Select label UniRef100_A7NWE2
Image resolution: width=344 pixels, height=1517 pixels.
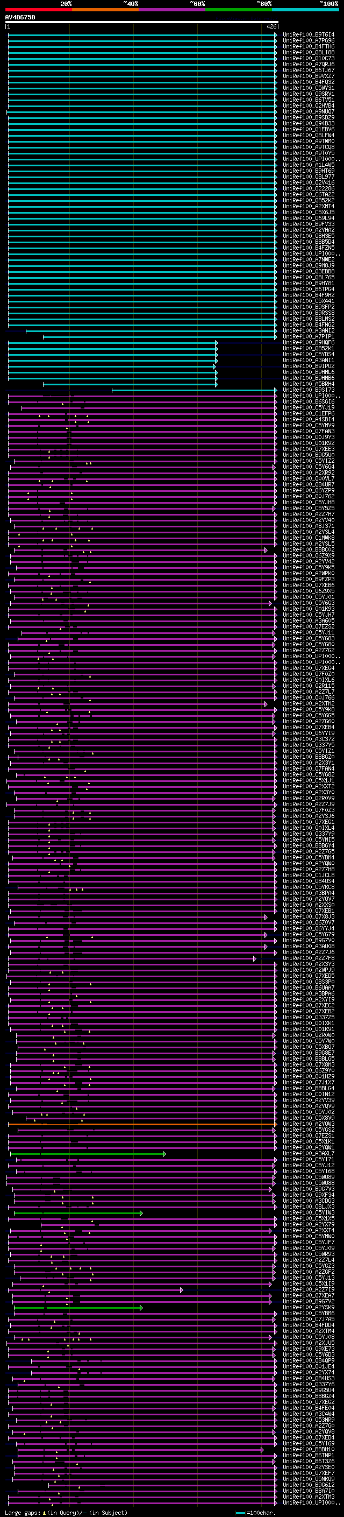[x=309, y=260]
